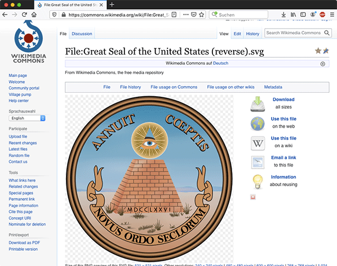Open the Upload file link
Viewport: 337px width, 266px height.
[18, 137]
